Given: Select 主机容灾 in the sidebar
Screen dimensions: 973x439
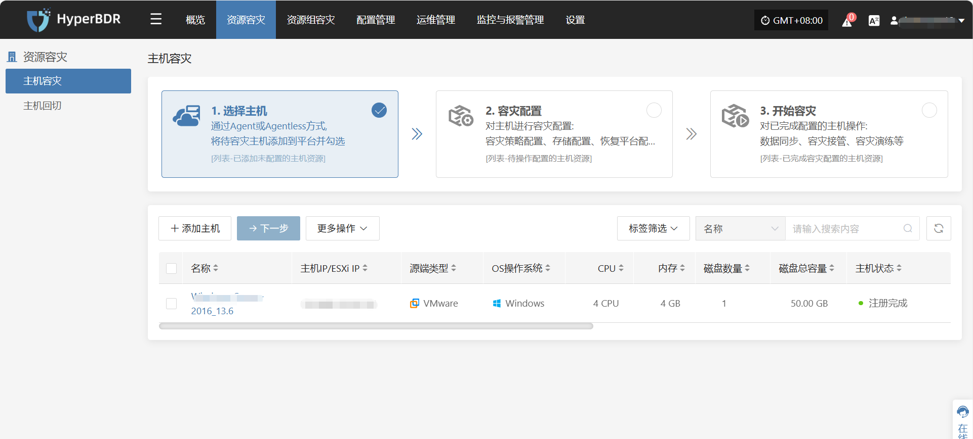Looking at the screenshot, I should pyautogui.click(x=68, y=81).
